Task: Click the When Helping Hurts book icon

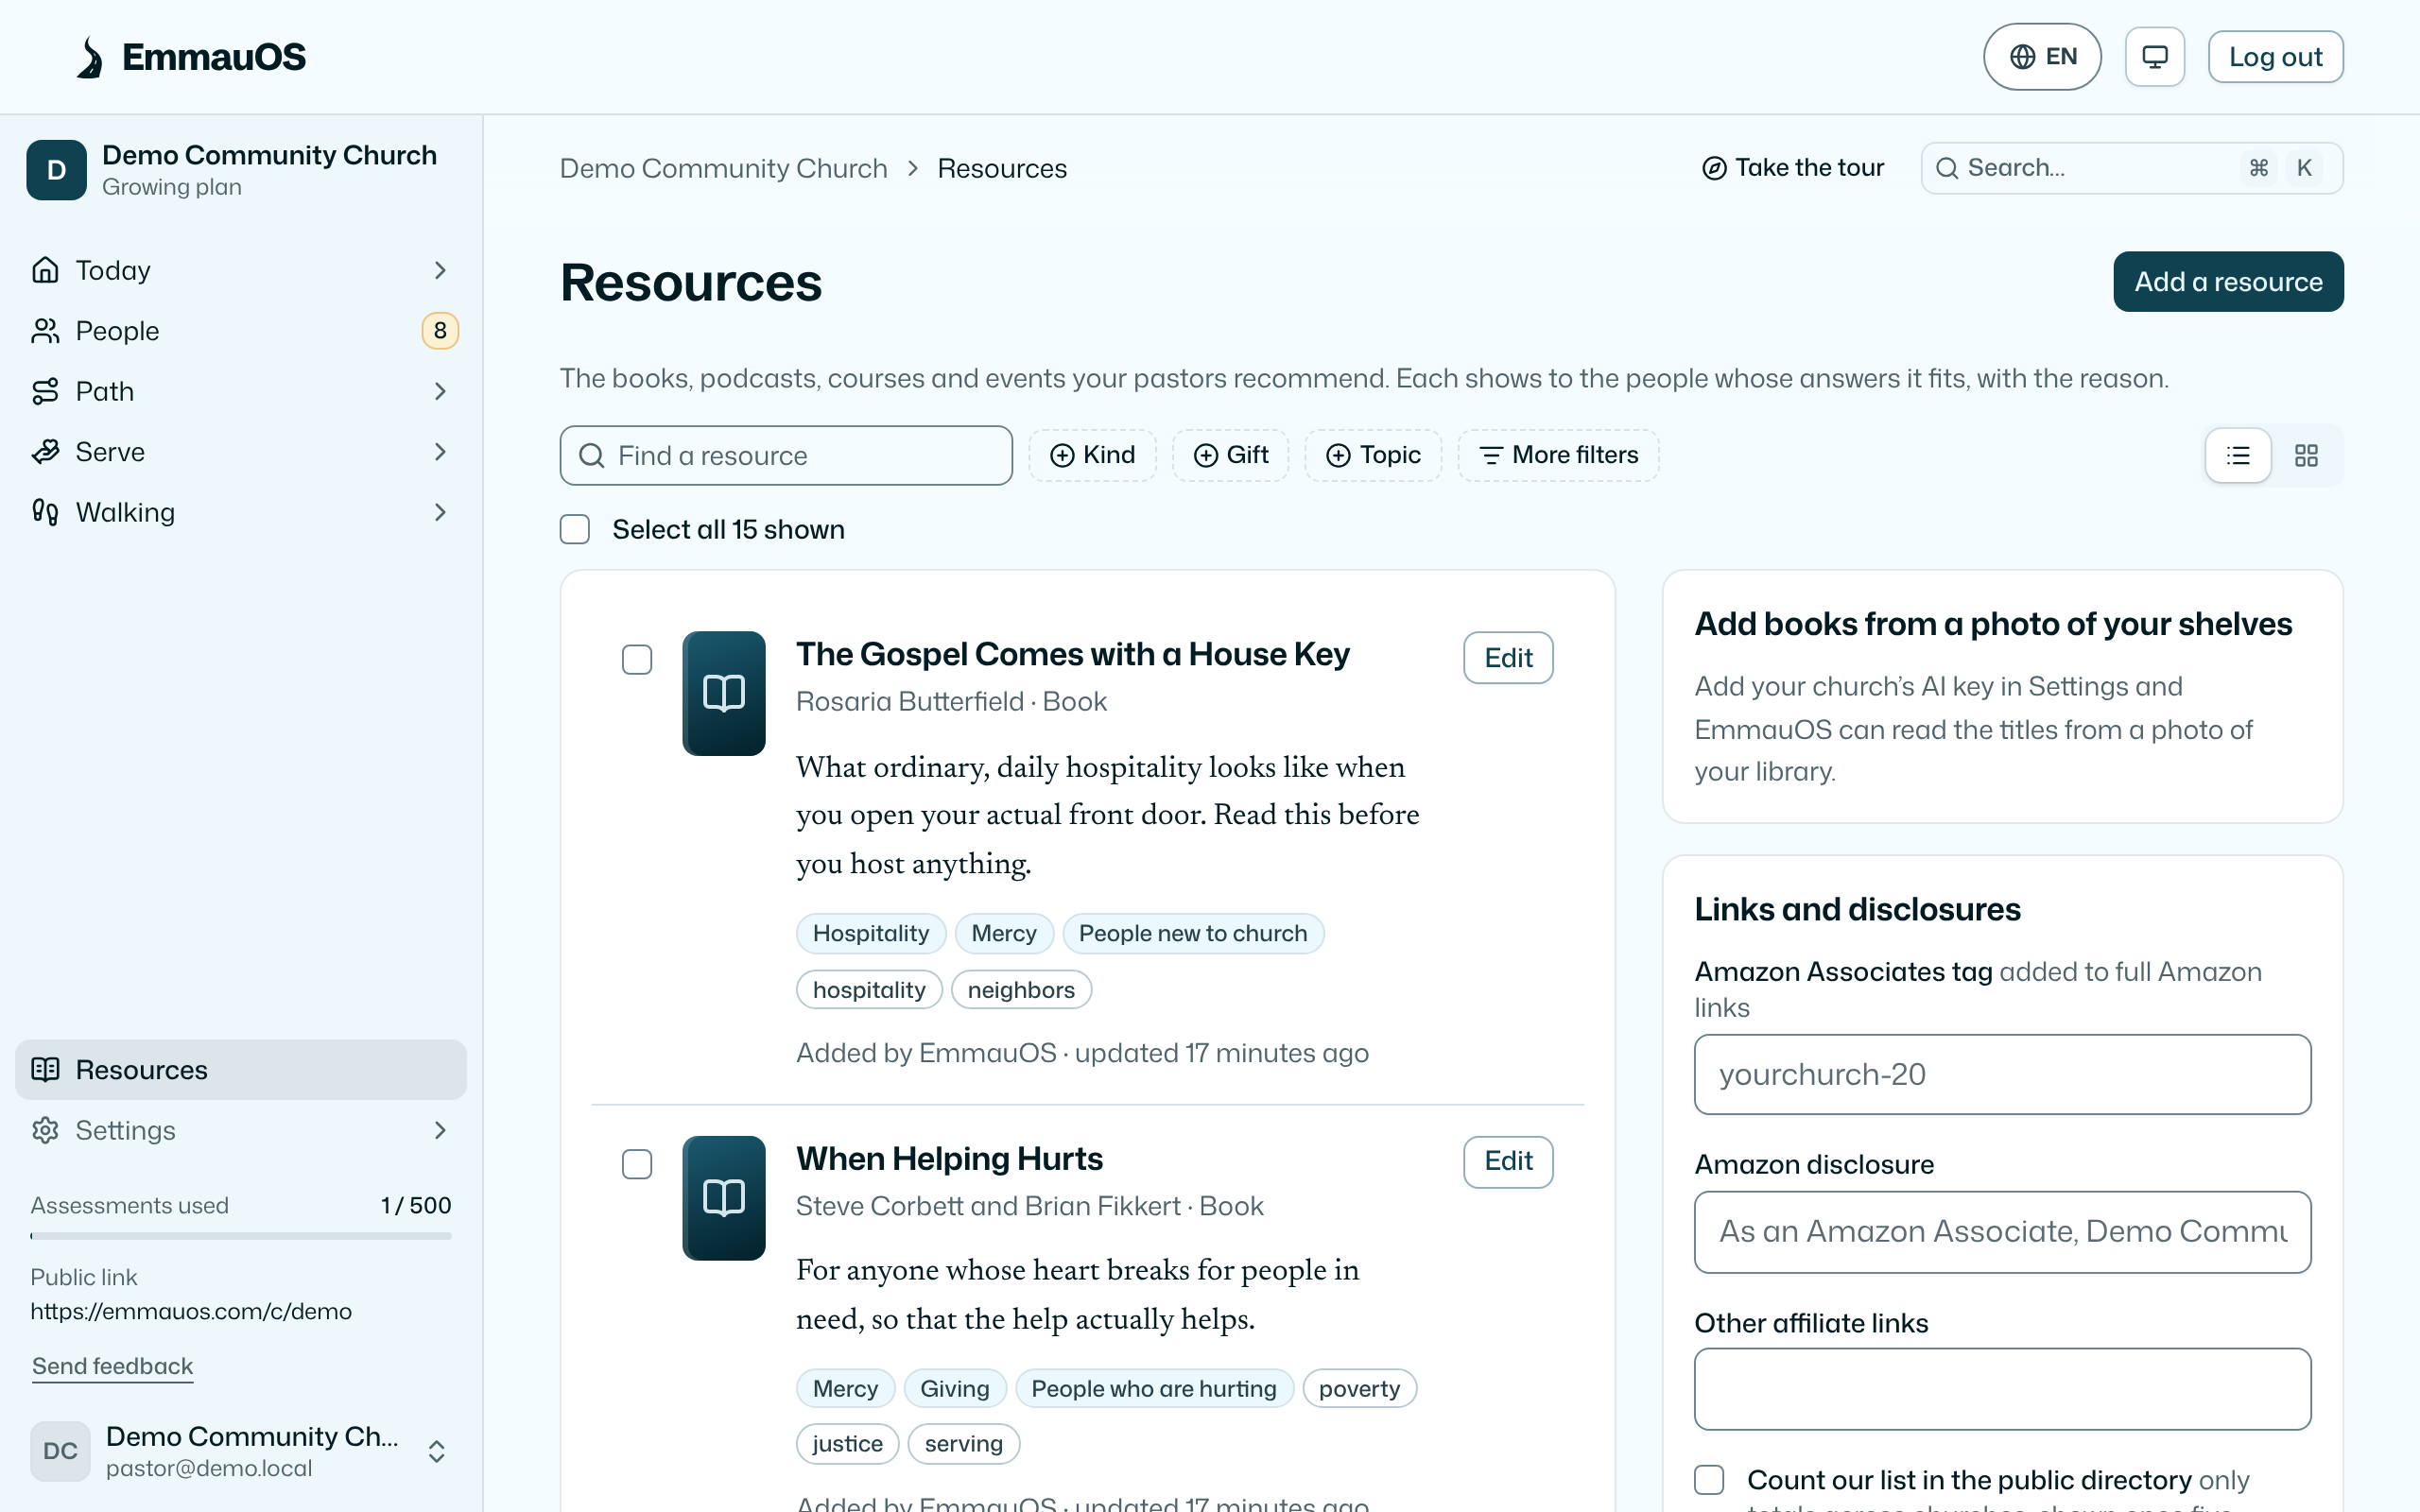Action: pyautogui.click(x=724, y=1198)
